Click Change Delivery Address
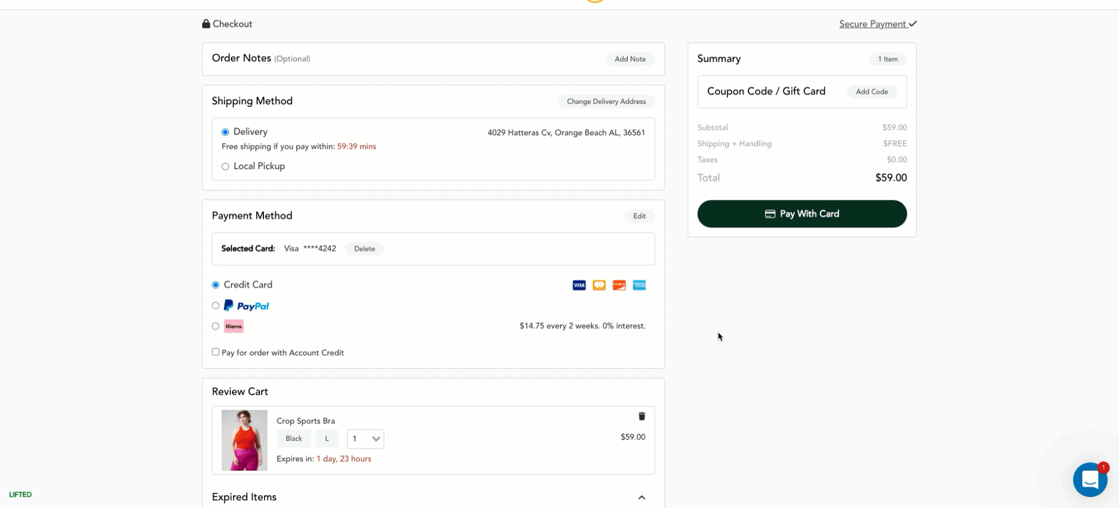This screenshot has height=508, width=1119. (x=606, y=101)
